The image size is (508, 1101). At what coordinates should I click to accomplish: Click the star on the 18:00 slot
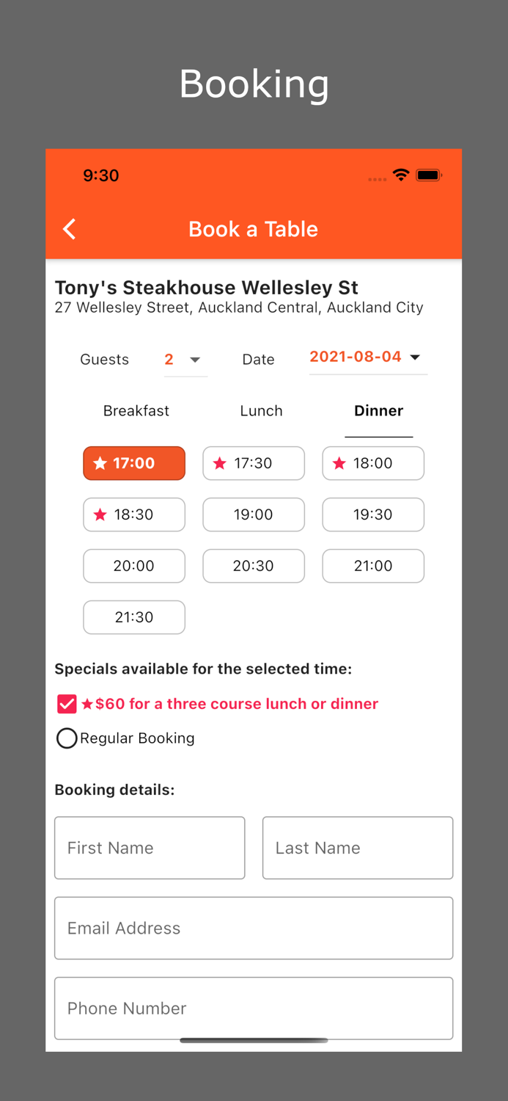[339, 463]
